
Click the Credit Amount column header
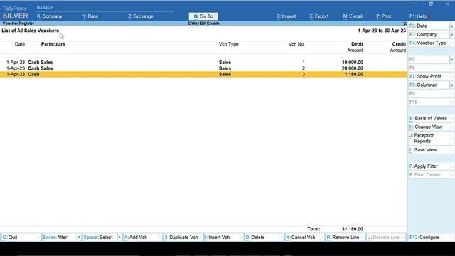pyautogui.click(x=398, y=47)
